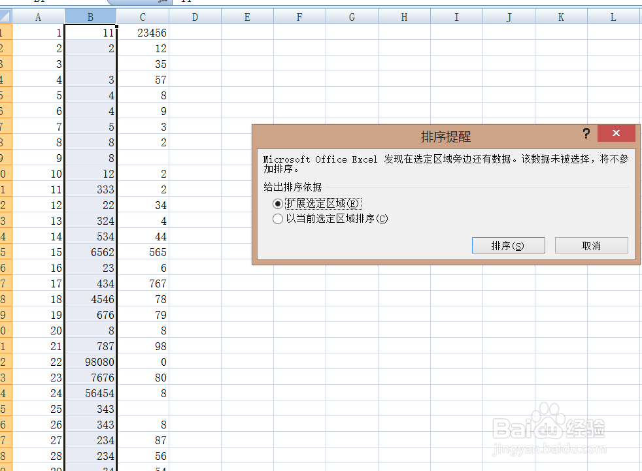642x471 pixels.
Task: Select column L header
Action: click(613, 16)
